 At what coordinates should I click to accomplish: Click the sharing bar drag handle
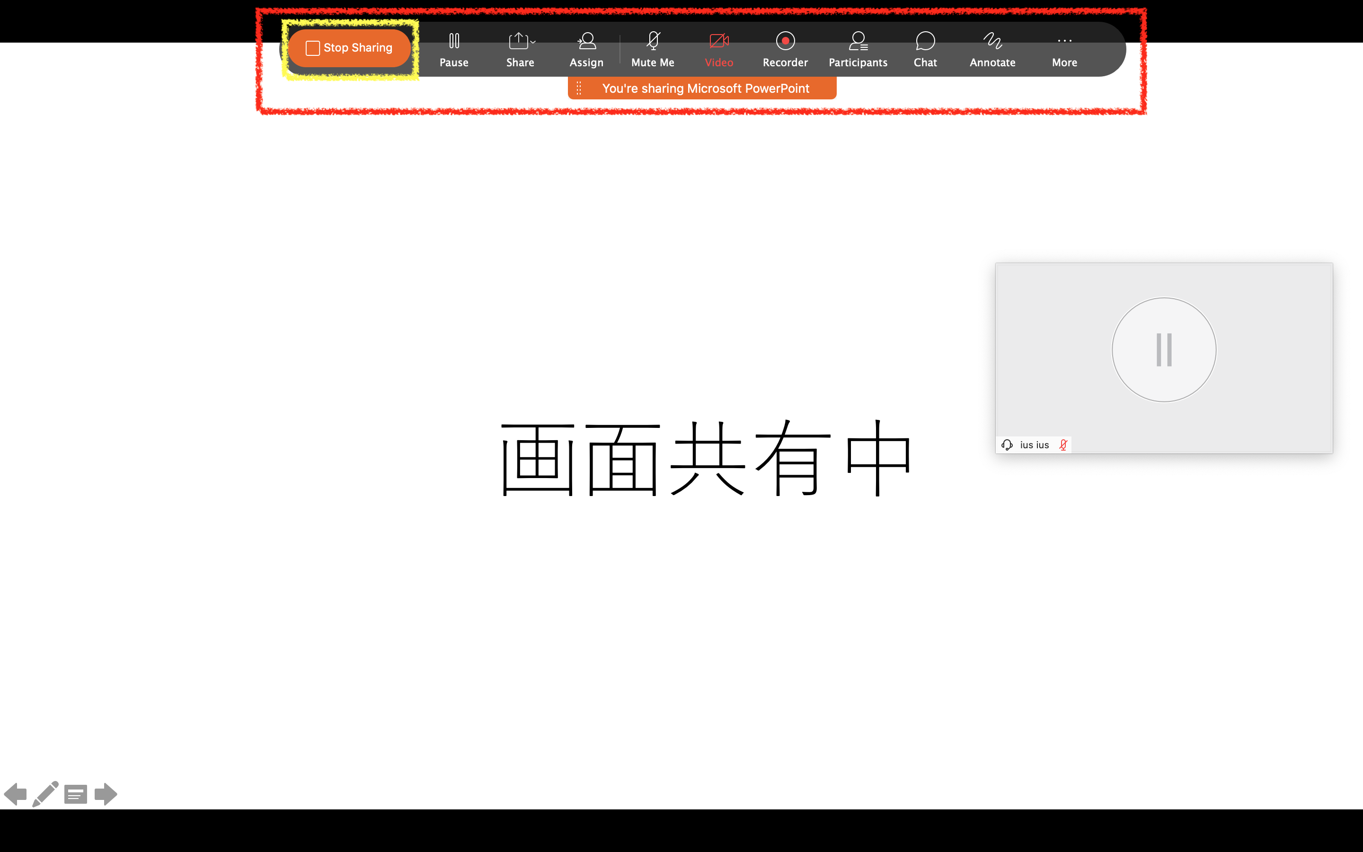pos(579,89)
